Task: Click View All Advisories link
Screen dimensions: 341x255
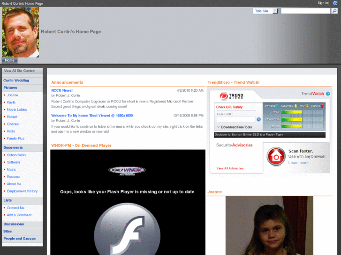Action: click(230, 168)
